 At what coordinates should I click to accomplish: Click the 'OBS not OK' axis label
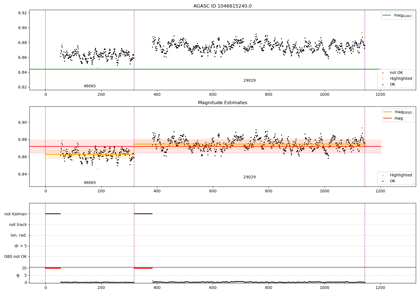click(16, 257)
